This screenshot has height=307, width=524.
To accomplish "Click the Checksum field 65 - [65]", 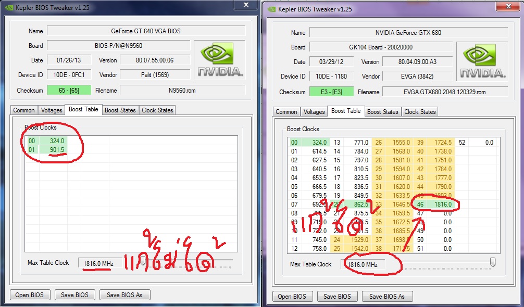I will [x=69, y=90].
